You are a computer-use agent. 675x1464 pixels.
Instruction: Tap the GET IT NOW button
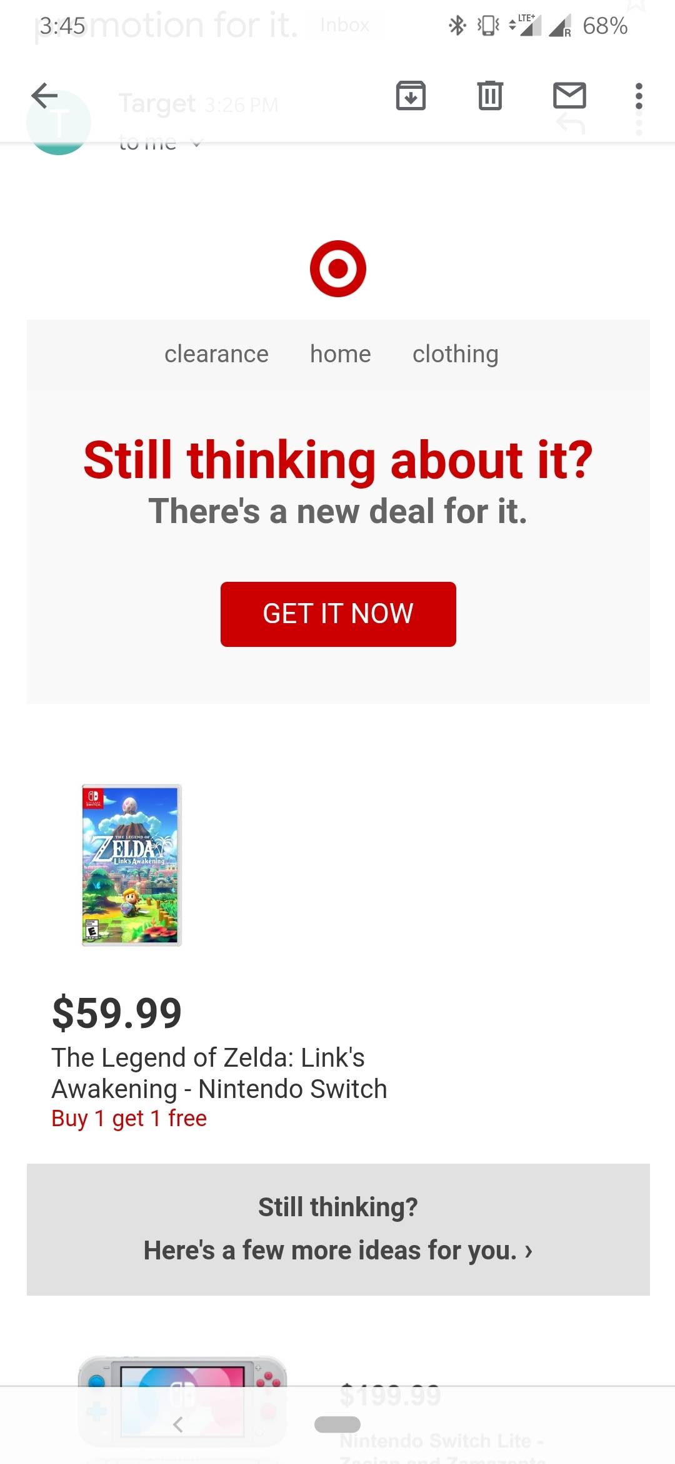(x=338, y=614)
